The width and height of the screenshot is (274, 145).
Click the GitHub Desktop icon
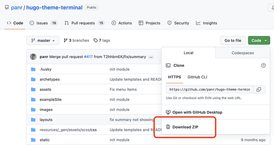pyautogui.click(x=168, y=112)
